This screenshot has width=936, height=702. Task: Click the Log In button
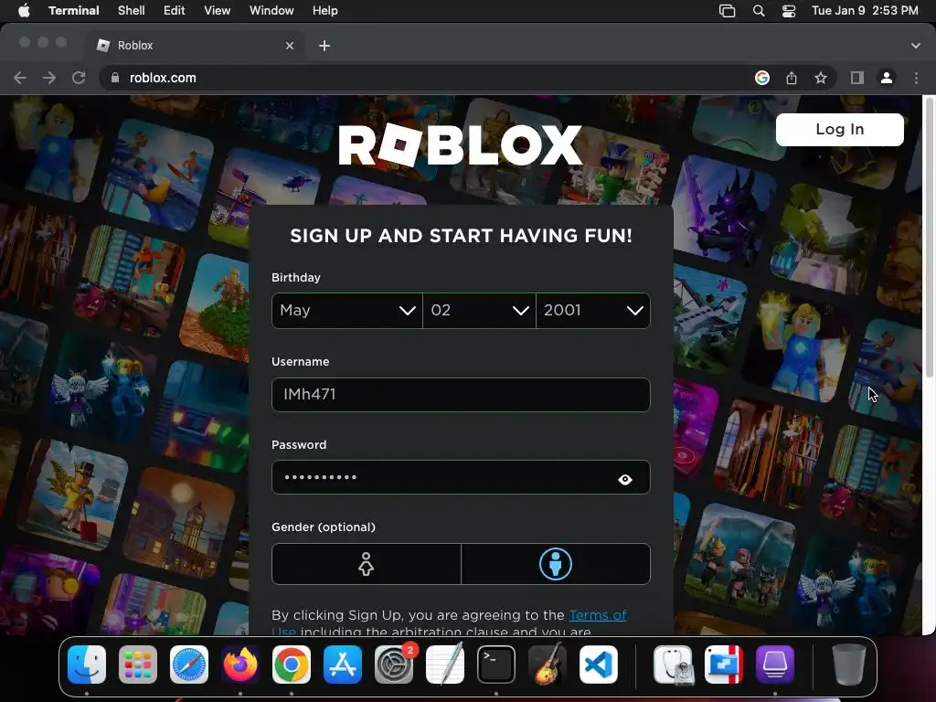pos(839,130)
